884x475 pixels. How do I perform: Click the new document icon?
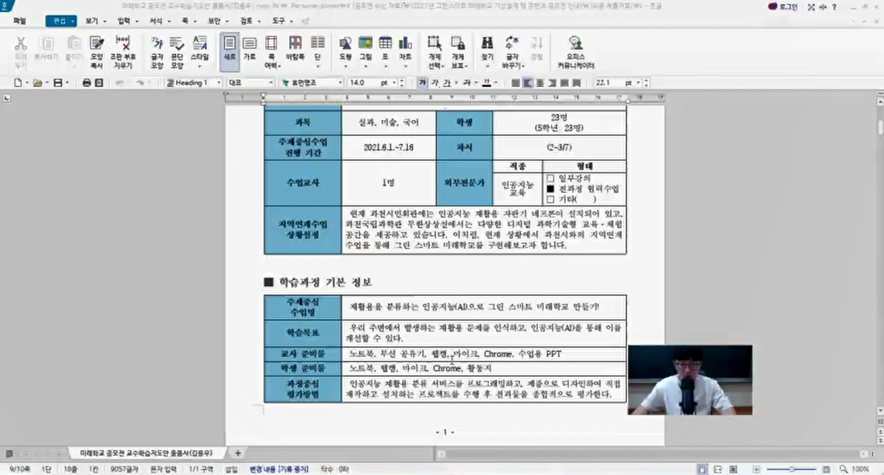point(18,83)
